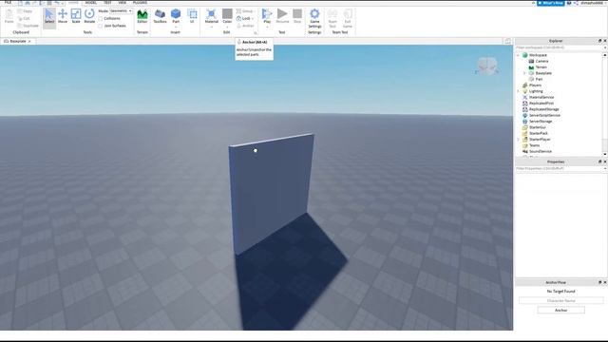Open Game Settings
The image size is (608, 342).
click(x=314, y=18)
